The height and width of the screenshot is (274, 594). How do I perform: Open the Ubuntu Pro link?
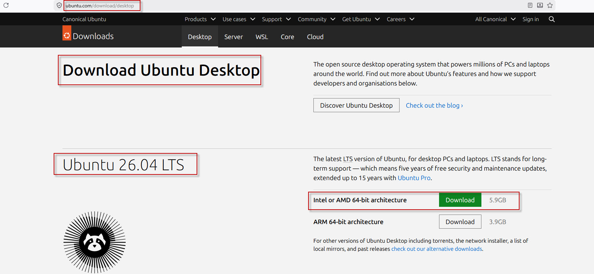click(x=414, y=178)
